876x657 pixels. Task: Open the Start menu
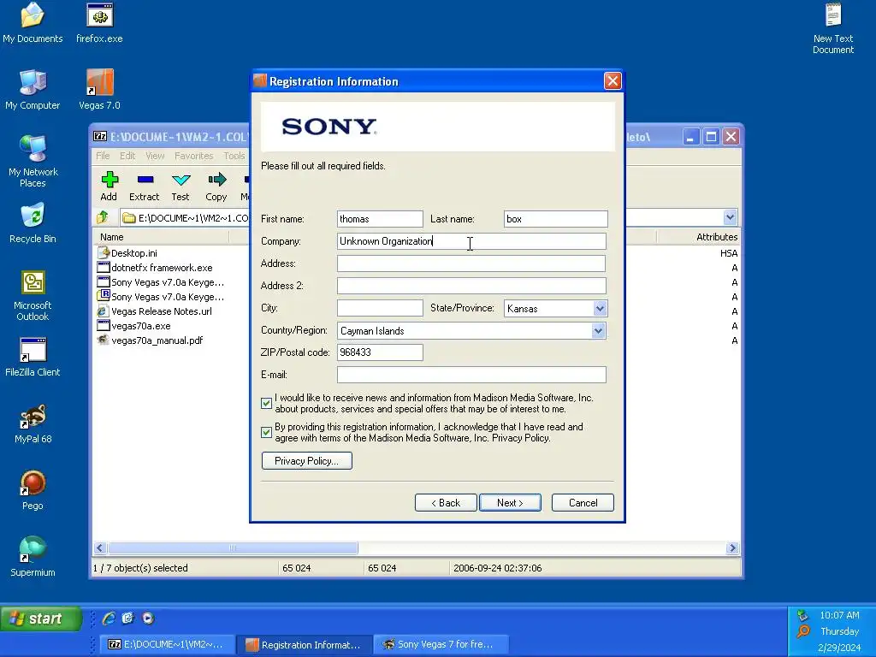click(41, 619)
